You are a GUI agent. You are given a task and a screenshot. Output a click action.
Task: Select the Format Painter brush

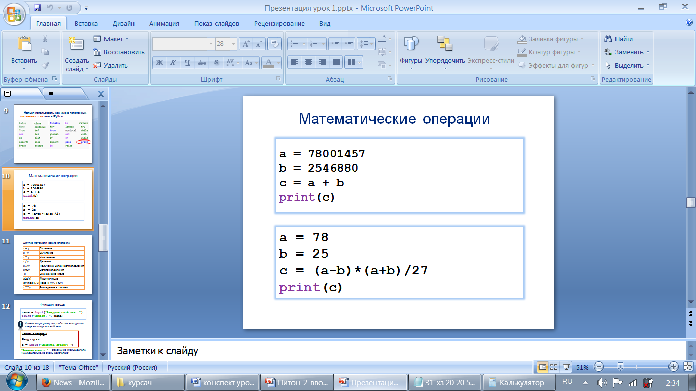point(45,65)
